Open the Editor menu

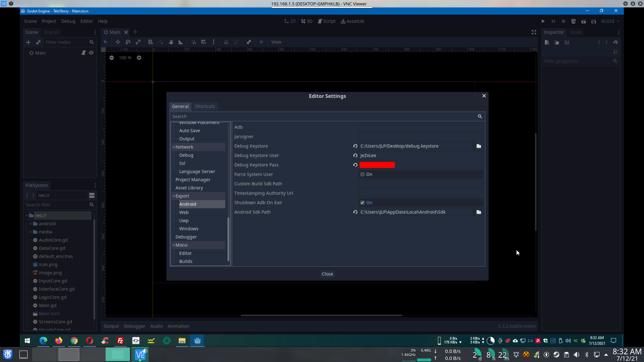[x=87, y=21]
